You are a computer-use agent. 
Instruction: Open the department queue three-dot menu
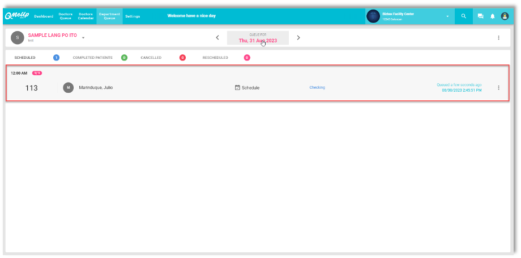498,38
